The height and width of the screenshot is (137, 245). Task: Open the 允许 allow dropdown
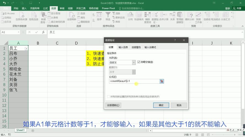134,62
